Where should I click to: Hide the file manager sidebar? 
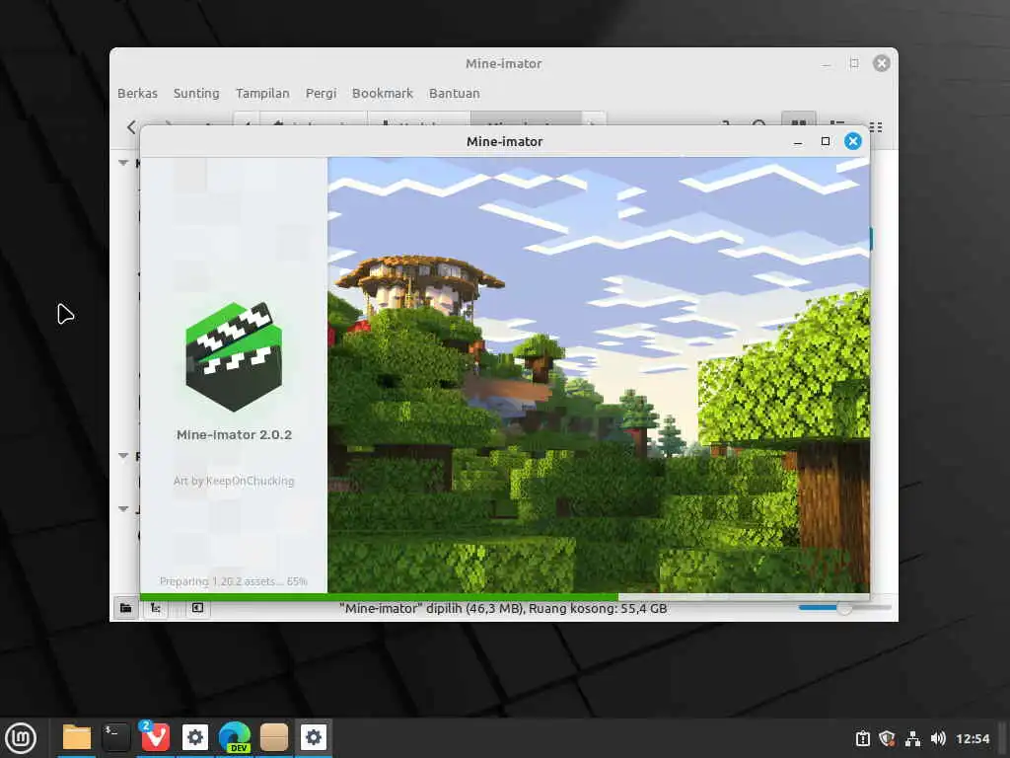click(197, 608)
